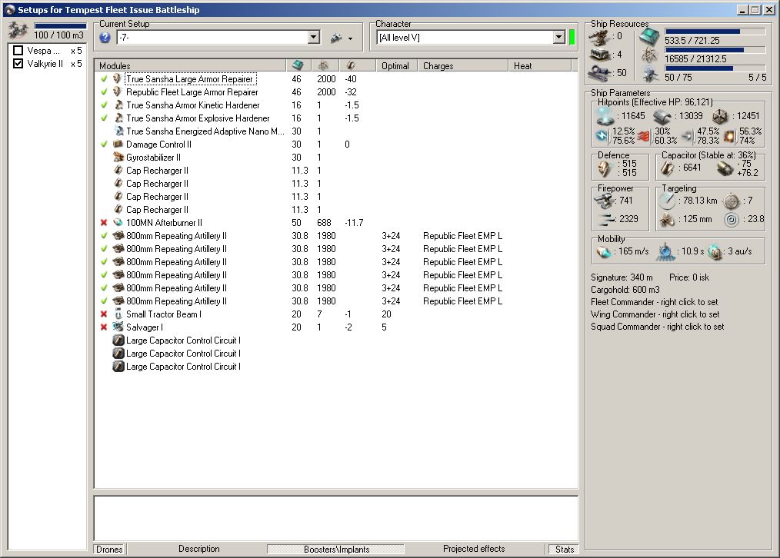Select the first 800mm Repeating Artillery II row

coord(336,235)
